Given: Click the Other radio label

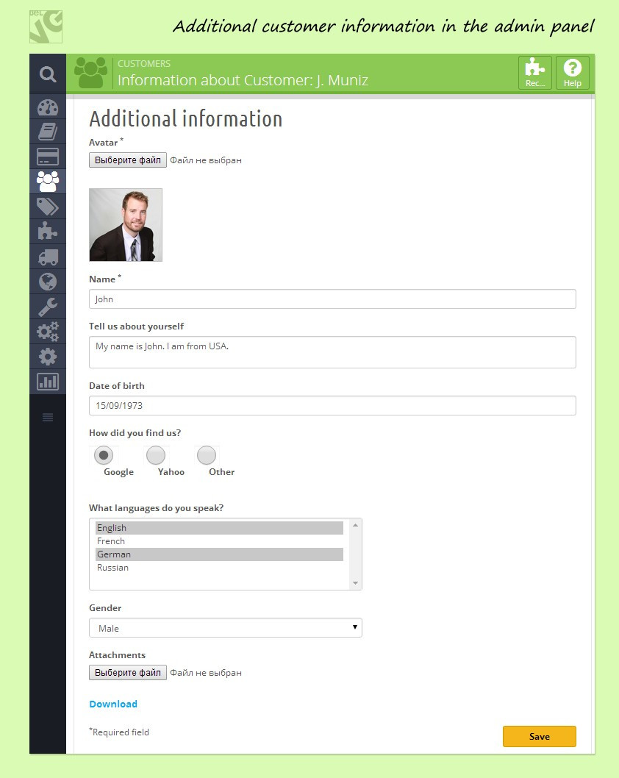Looking at the screenshot, I should click(222, 472).
